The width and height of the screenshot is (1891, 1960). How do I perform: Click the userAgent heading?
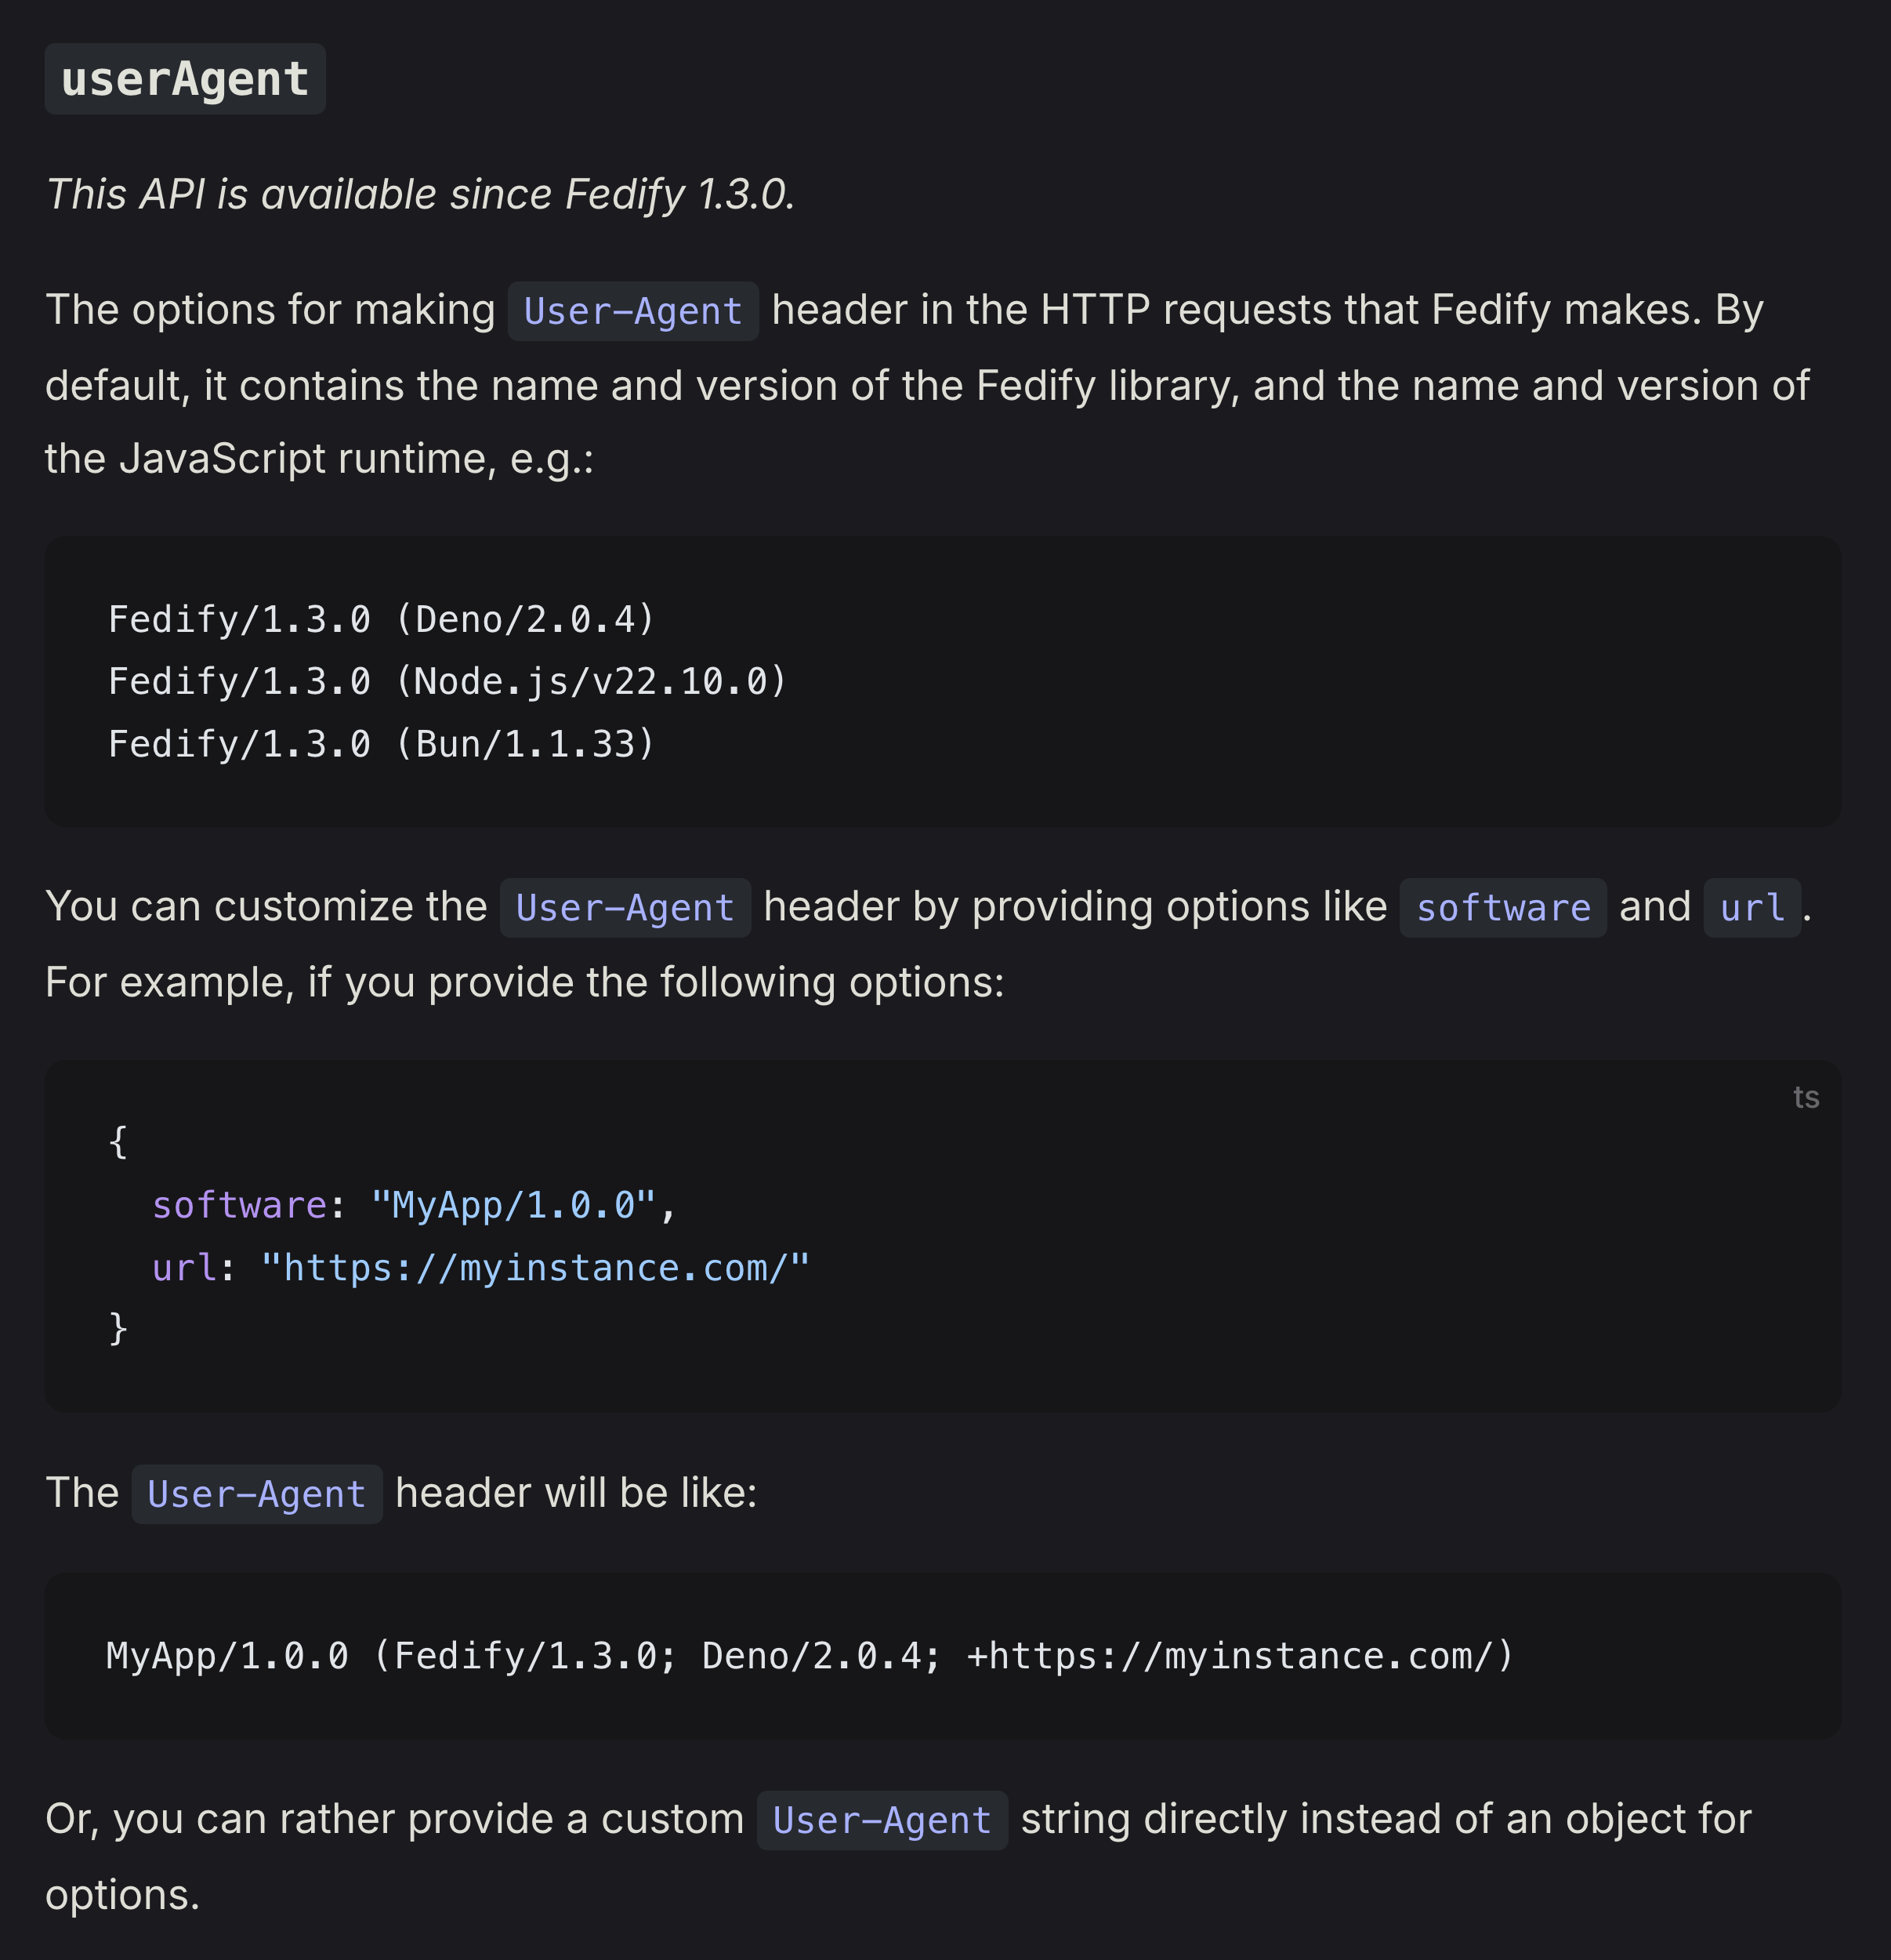coord(185,79)
